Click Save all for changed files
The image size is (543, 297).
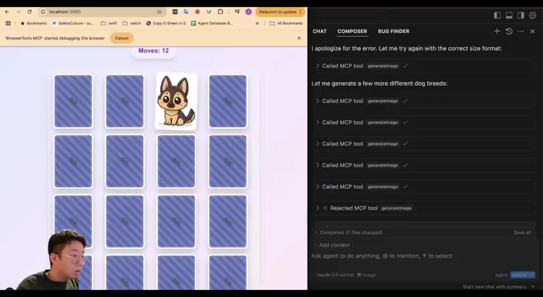pyautogui.click(x=522, y=233)
